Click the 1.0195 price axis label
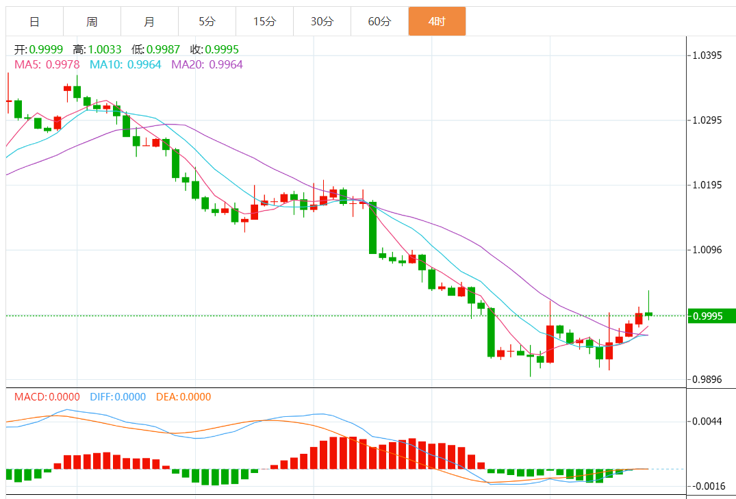 707,185
